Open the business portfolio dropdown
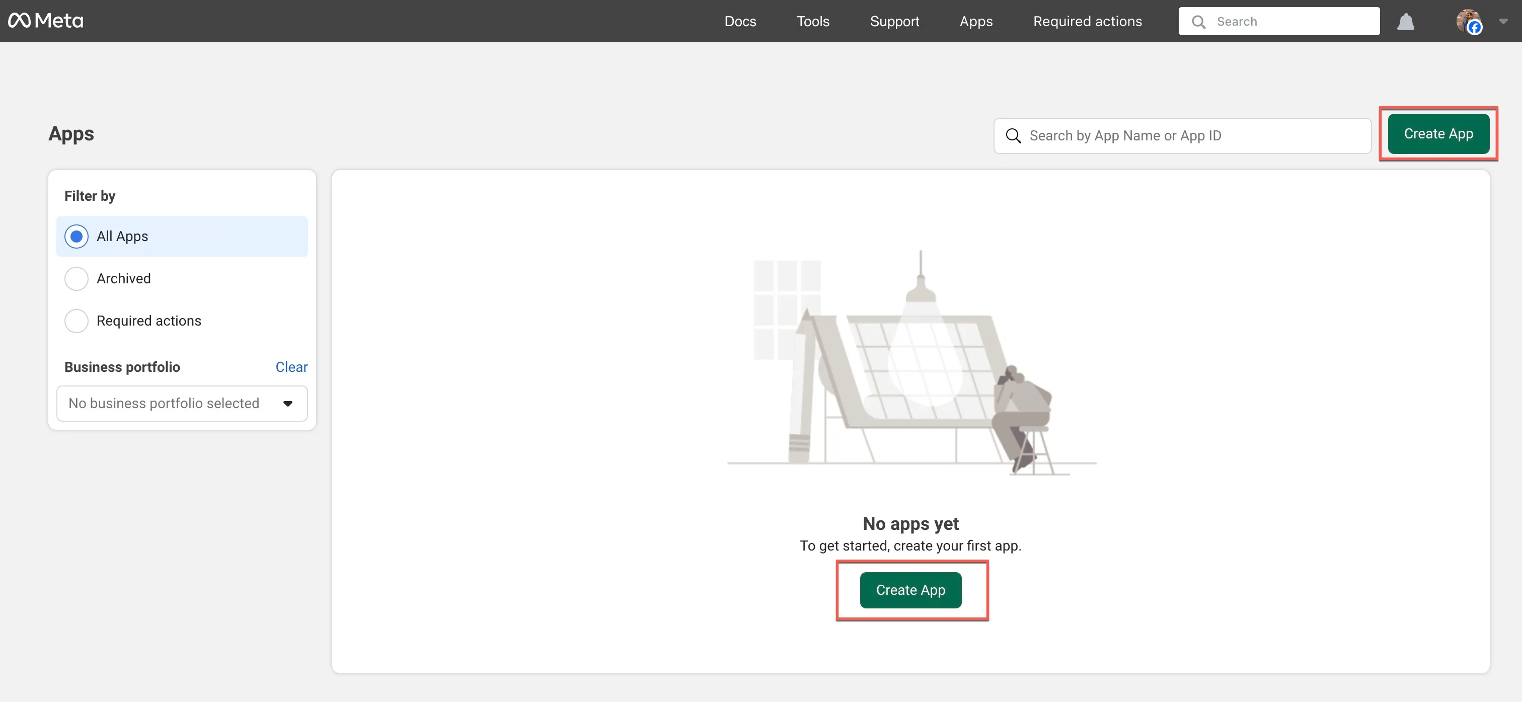 [x=182, y=404]
